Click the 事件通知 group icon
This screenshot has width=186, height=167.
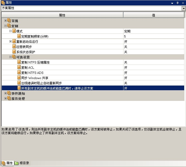(9, 93)
